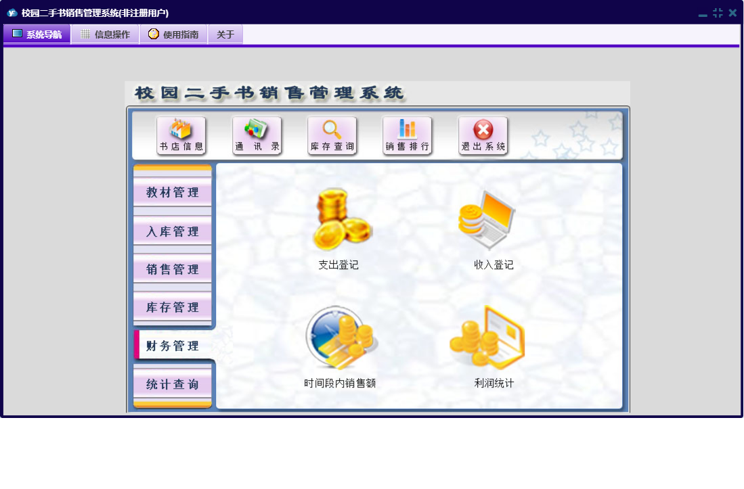
Task: Open the 信息操作 menu tab
Action: [x=105, y=34]
